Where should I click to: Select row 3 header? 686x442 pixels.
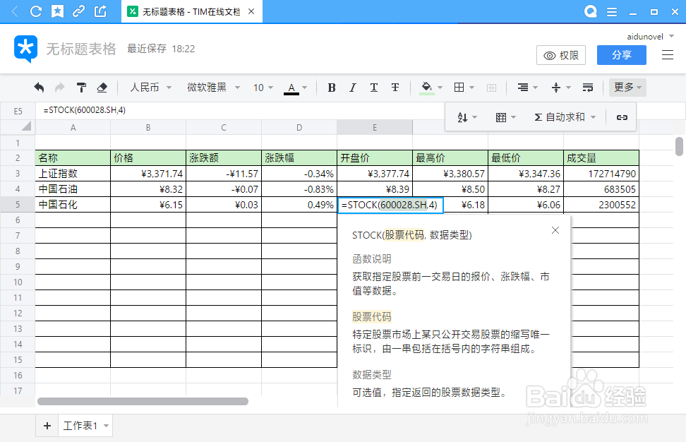tap(18, 173)
